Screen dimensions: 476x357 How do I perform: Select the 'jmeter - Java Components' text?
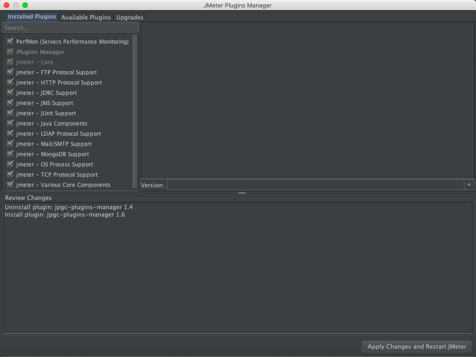click(x=52, y=124)
